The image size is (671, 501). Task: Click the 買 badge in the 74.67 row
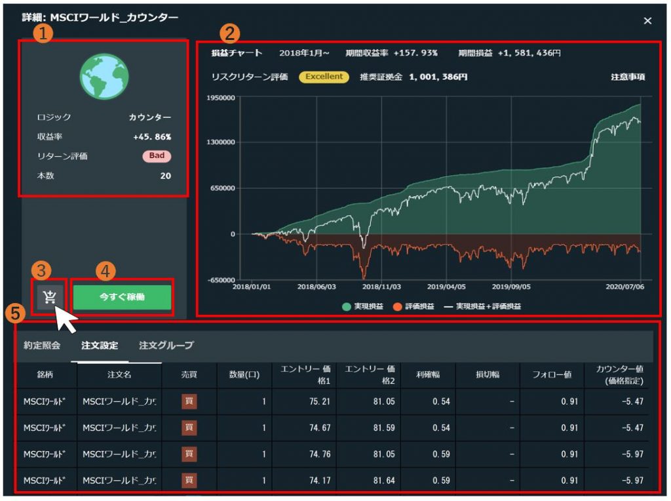coord(189,428)
